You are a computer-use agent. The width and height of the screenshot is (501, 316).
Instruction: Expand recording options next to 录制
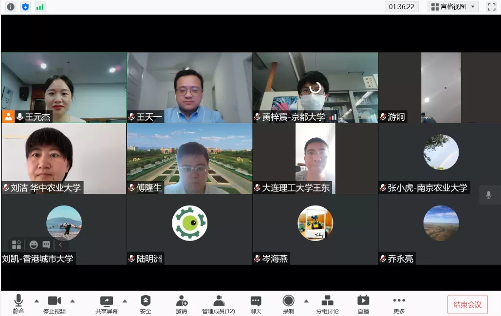point(306,301)
